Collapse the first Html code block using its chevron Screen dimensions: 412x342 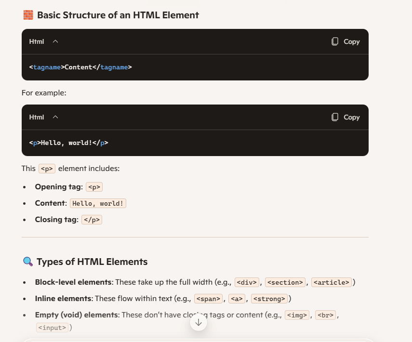click(x=55, y=41)
